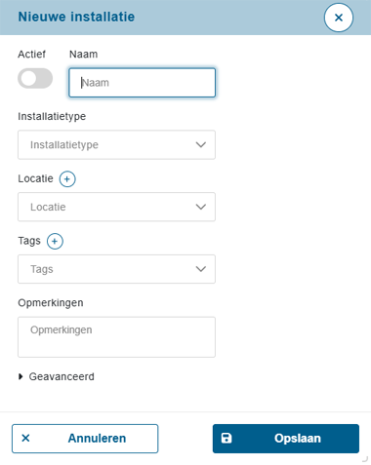Click the X icon inside Annuleren

[x=25, y=438]
